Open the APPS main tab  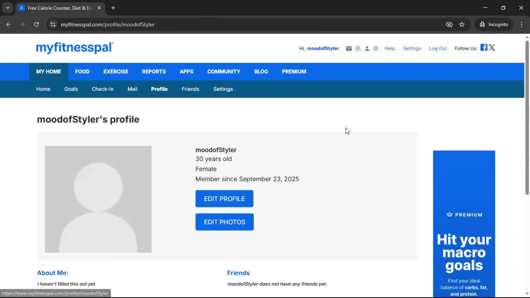coord(186,72)
